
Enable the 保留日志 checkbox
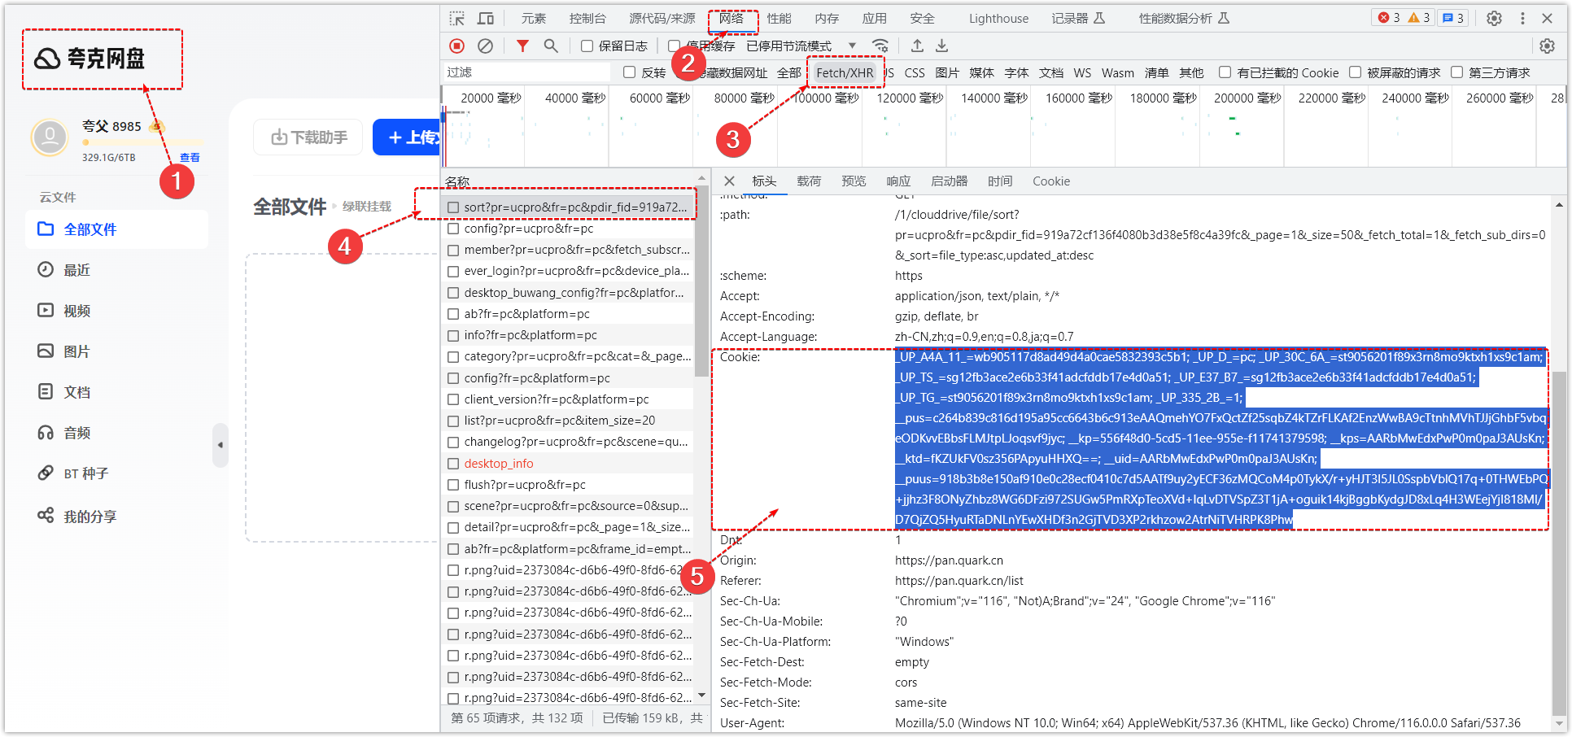(x=587, y=46)
